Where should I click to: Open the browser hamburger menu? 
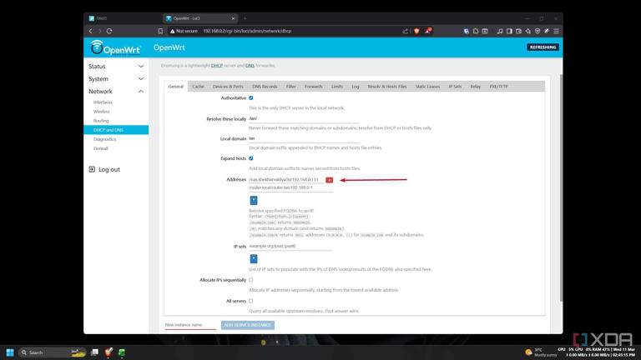(556, 31)
